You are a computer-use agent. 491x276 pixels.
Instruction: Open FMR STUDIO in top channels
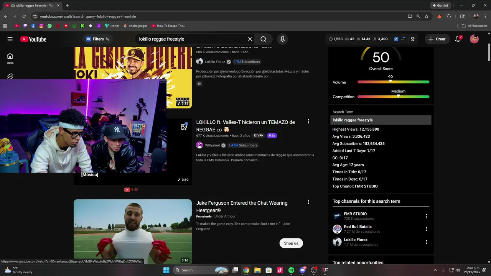click(355, 214)
